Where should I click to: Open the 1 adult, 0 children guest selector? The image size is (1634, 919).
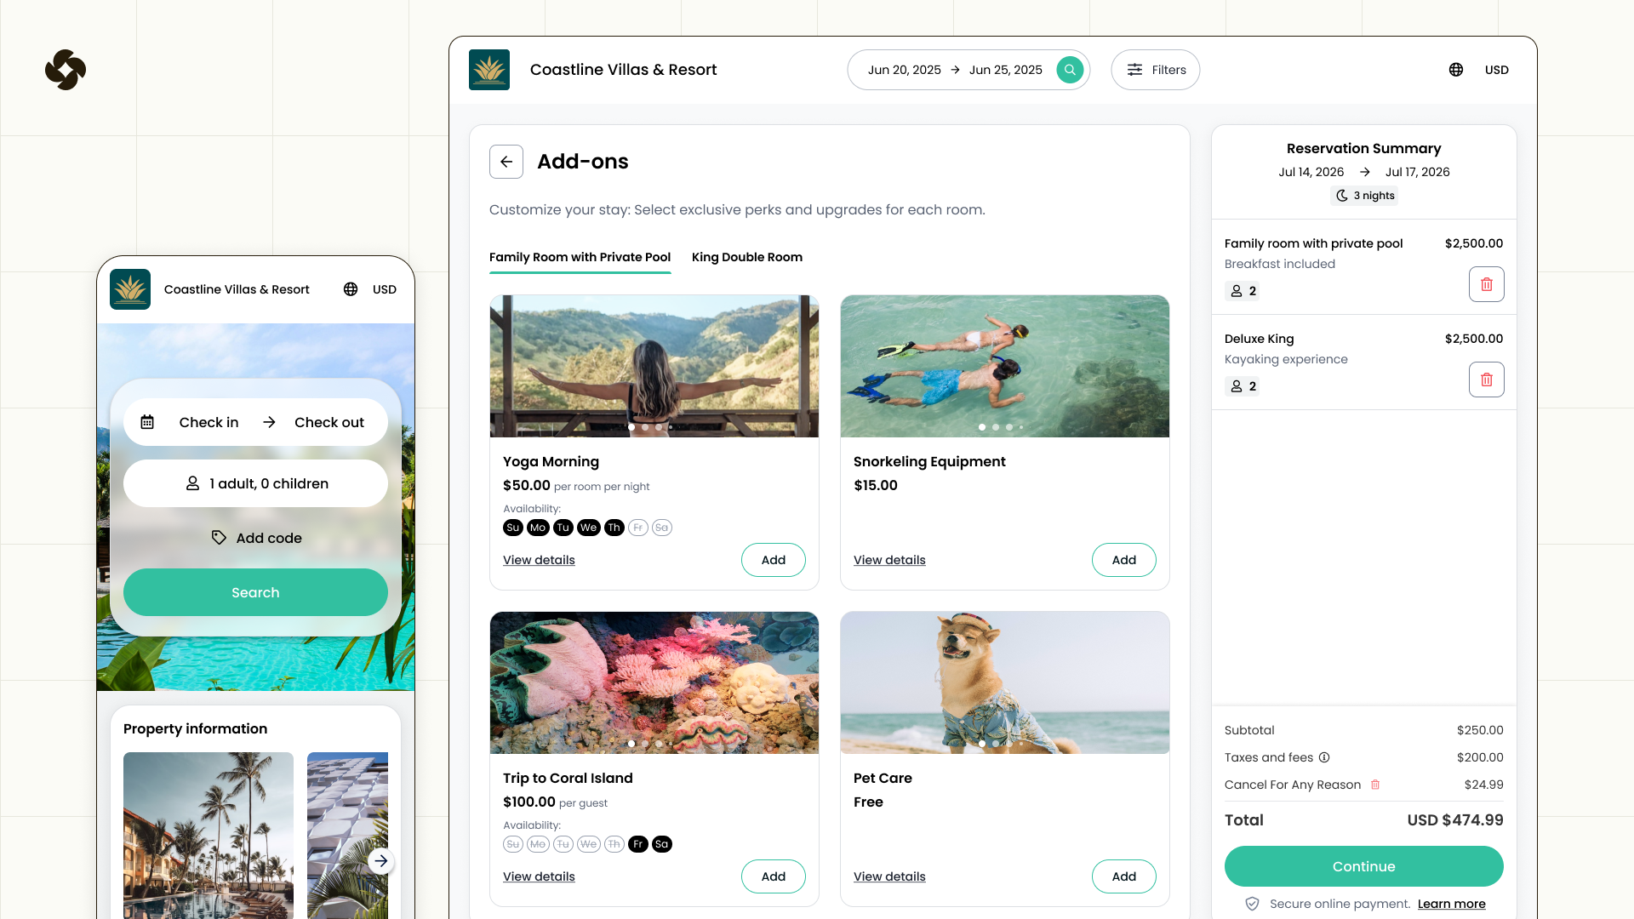pyautogui.click(x=255, y=483)
